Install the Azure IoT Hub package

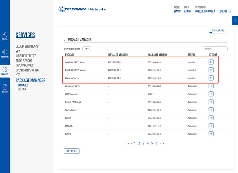click(x=211, y=86)
